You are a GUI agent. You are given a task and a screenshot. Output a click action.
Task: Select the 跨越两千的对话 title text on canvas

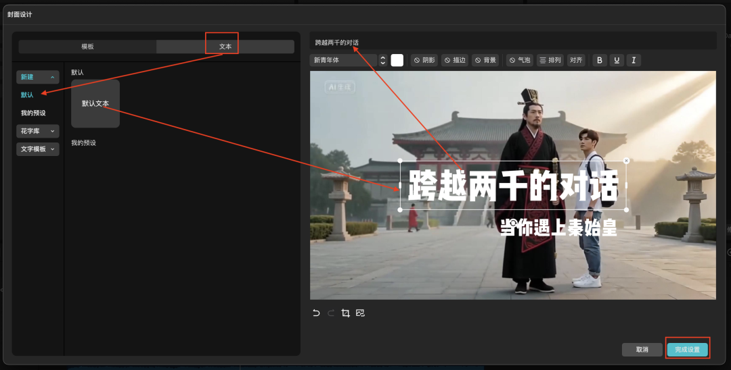(513, 185)
